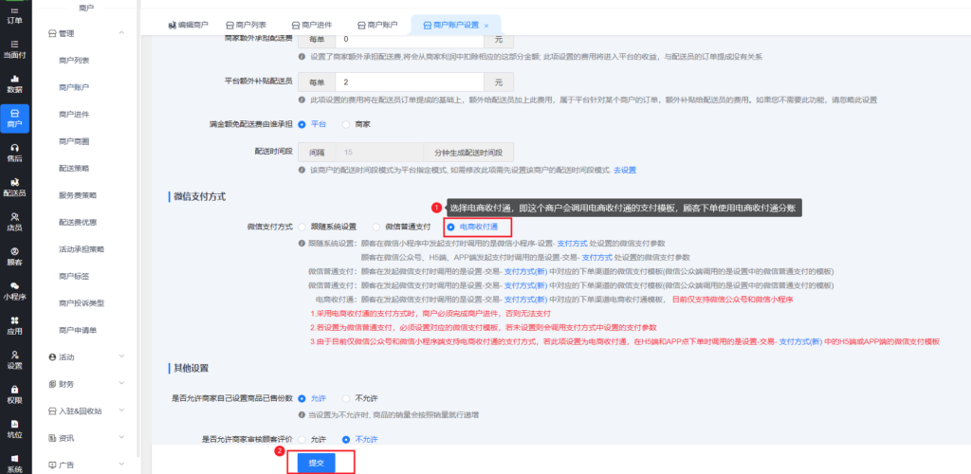The height and width of the screenshot is (474, 971).
Task: Click the 去设置 link
Action: point(624,170)
